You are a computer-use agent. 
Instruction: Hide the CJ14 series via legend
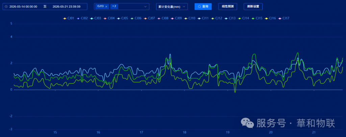click(x=243, y=18)
